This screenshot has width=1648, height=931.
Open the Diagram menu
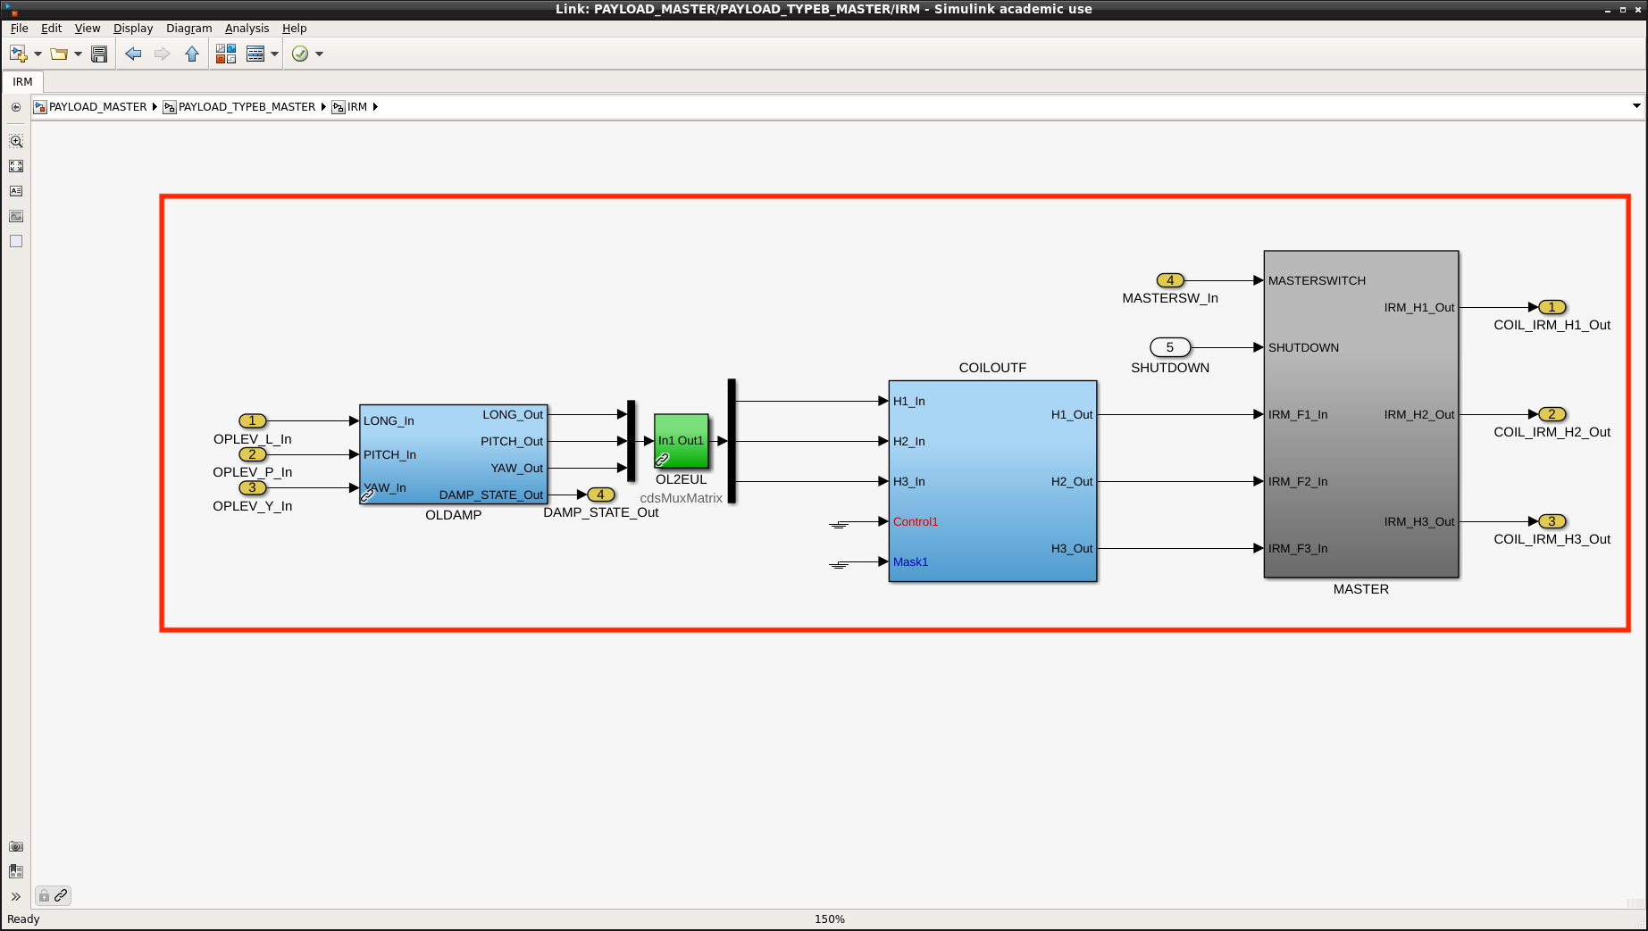click(188, 29)
